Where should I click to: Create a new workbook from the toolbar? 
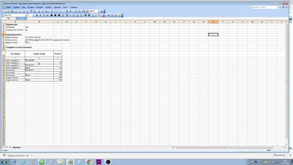[5, 11]
